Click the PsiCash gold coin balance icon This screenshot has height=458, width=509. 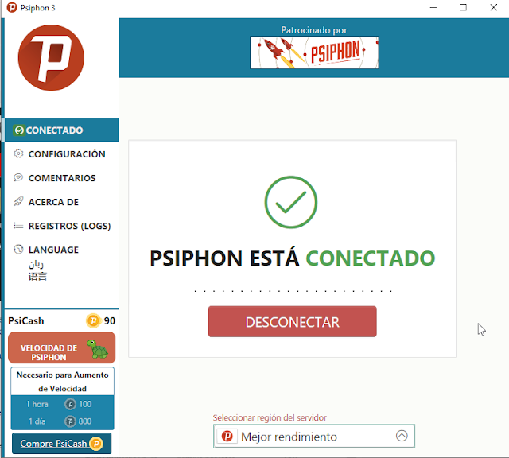[93, 321]
